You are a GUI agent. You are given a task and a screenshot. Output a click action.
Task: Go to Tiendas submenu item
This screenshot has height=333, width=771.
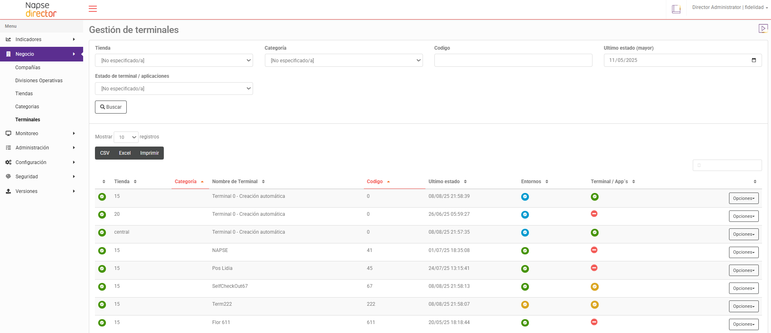[x=24, y=94]
